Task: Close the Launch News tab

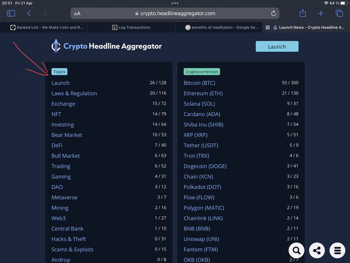Action: coord(268,27)
